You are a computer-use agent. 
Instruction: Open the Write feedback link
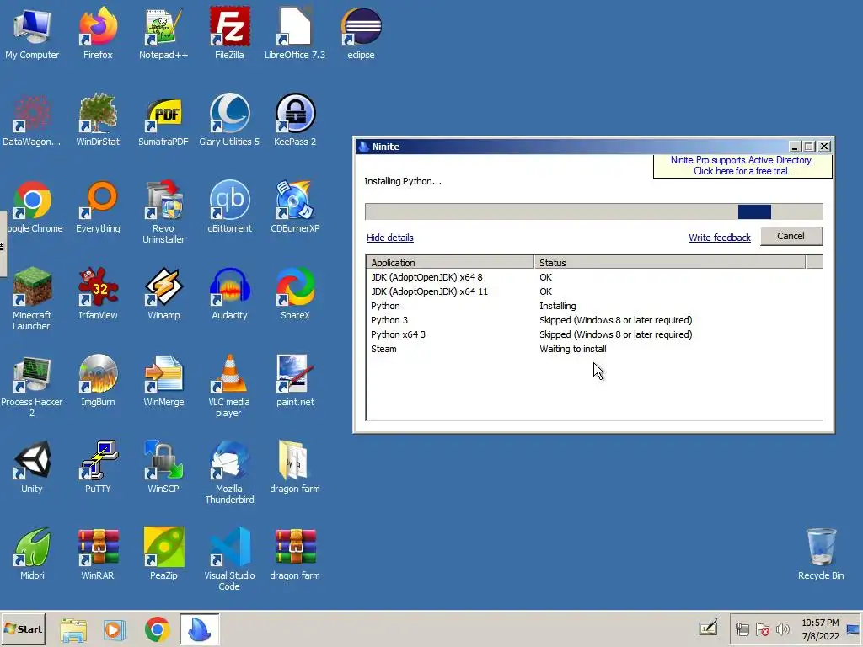720,238
